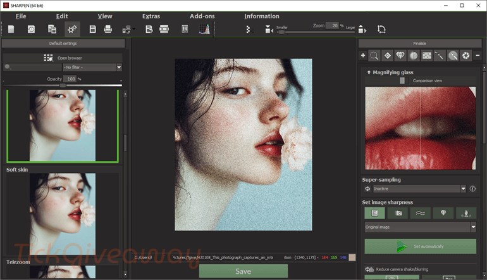Click the half-circle contrast icon
The image size is (487, 280).
(414, 56)
